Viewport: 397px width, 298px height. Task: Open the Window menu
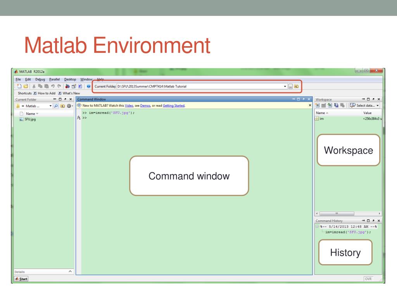coord(86,79)
